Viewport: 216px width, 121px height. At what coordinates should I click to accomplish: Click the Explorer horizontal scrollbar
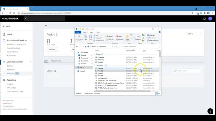(123, 91)
